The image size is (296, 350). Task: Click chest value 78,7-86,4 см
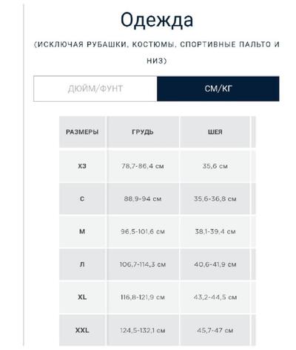click(143, 166)
